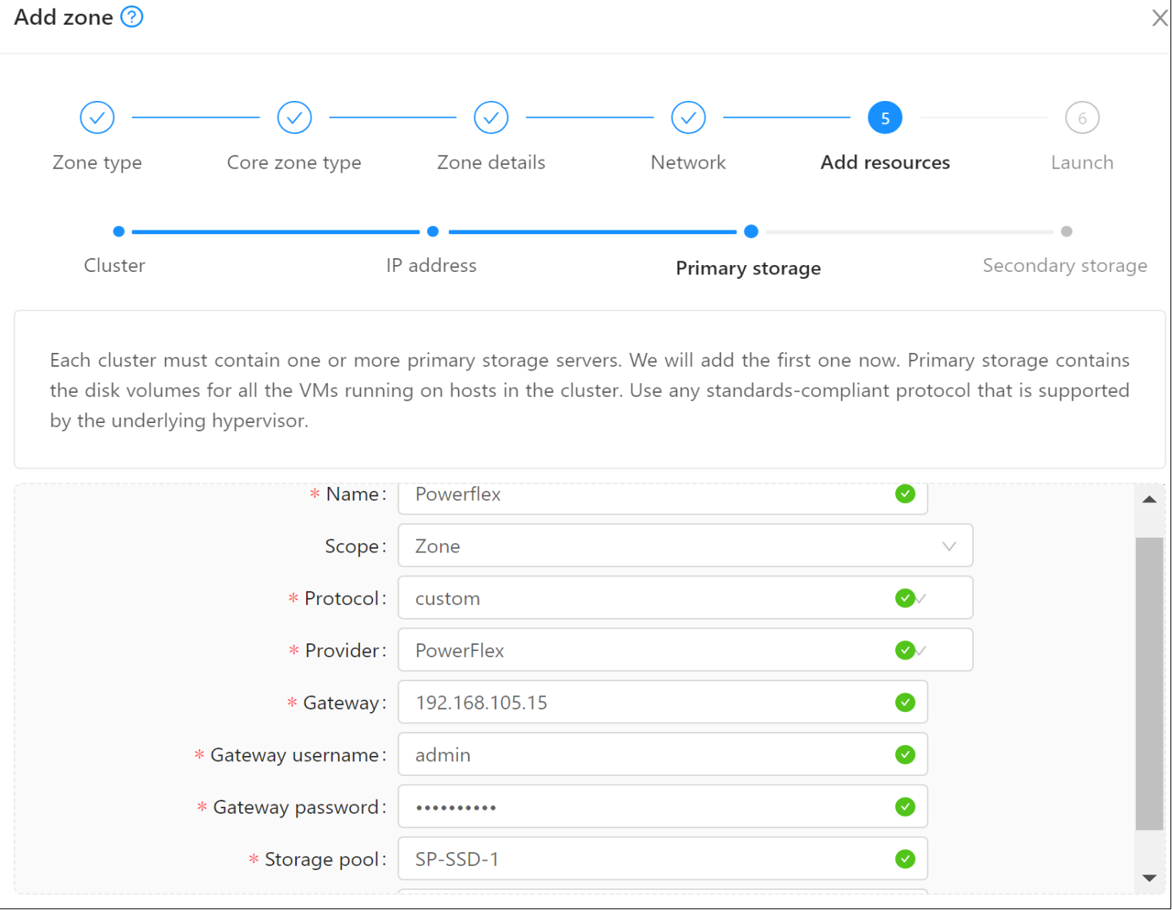Expand the Scope dropdown chevron
The width and height of the screenshot is (1172, 910).
949,546
